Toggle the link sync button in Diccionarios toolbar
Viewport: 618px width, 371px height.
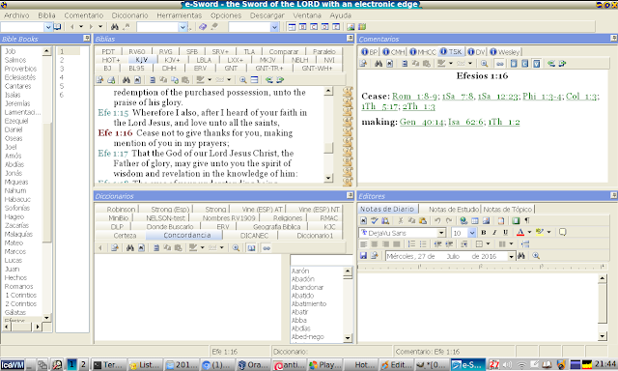[x=267, y=248]
